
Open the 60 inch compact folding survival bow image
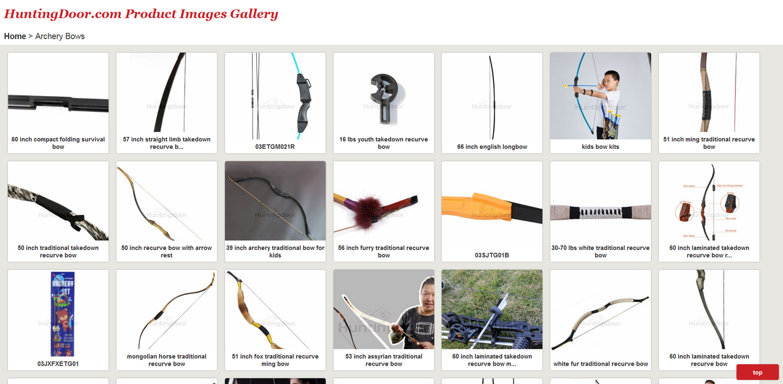[x=58, y=96]
